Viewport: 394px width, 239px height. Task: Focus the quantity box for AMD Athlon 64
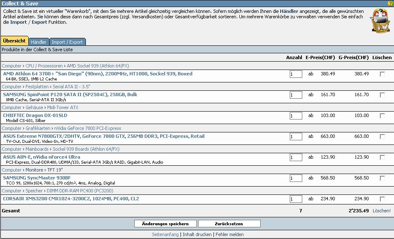tap(296, 74)
